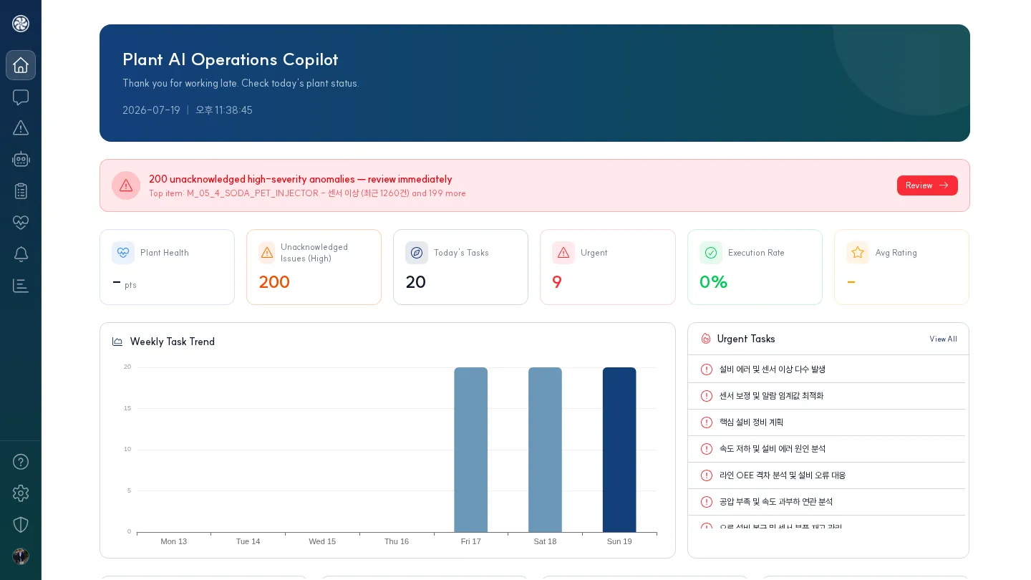Click the alert icon beside 센서 보정 task

click(707, 396)
